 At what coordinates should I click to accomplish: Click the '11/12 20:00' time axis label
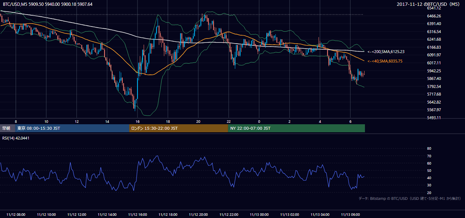(x=198, y=215)
